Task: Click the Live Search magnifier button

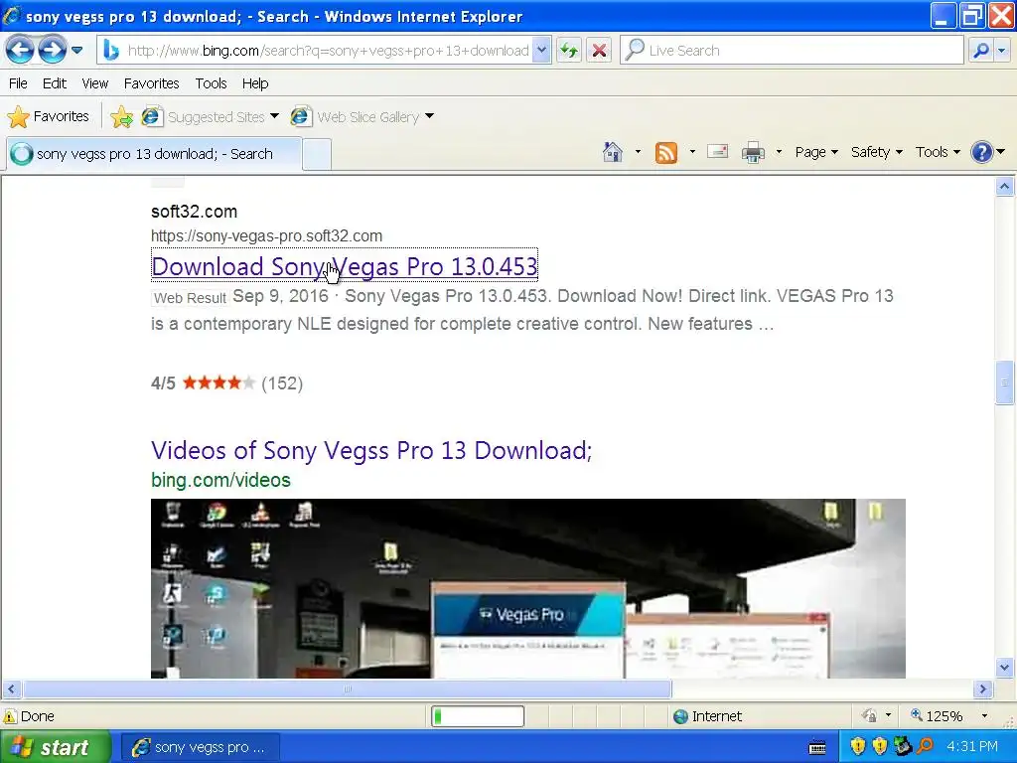Action: 980,50
